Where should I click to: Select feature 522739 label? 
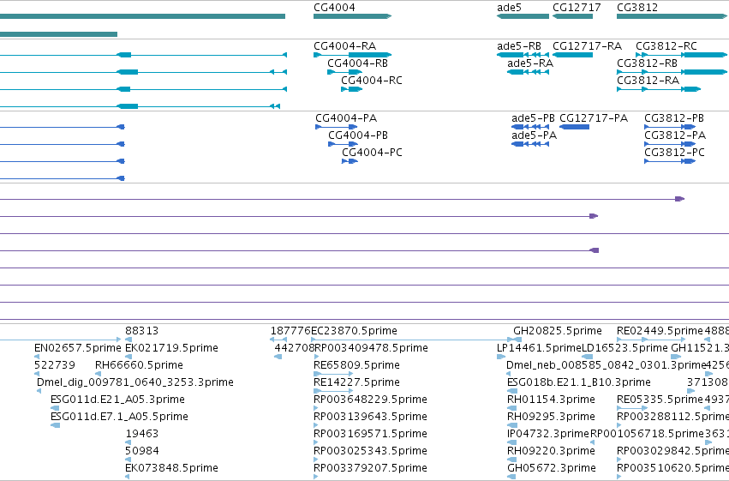click(x=54, y=365)
